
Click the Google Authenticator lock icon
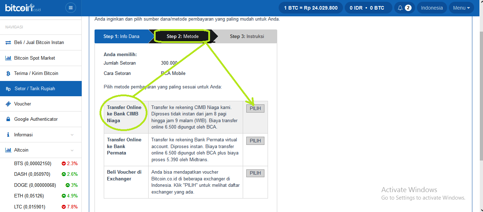(x=8, y=119)
